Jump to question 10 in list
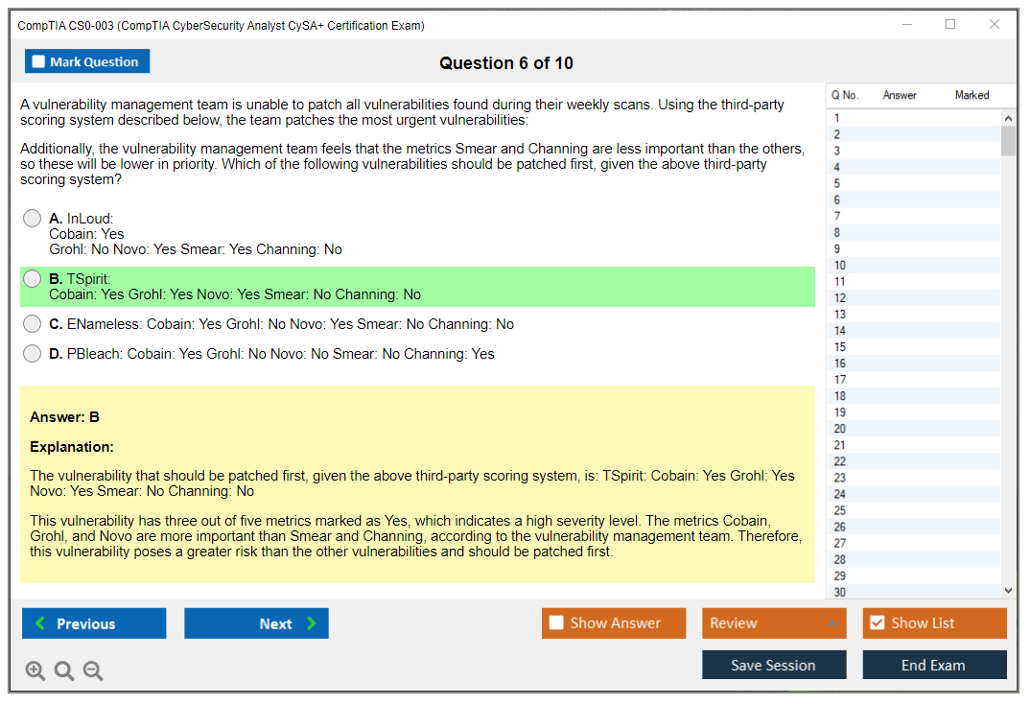This screenshot has width=1031, height=705. [840, 266]
